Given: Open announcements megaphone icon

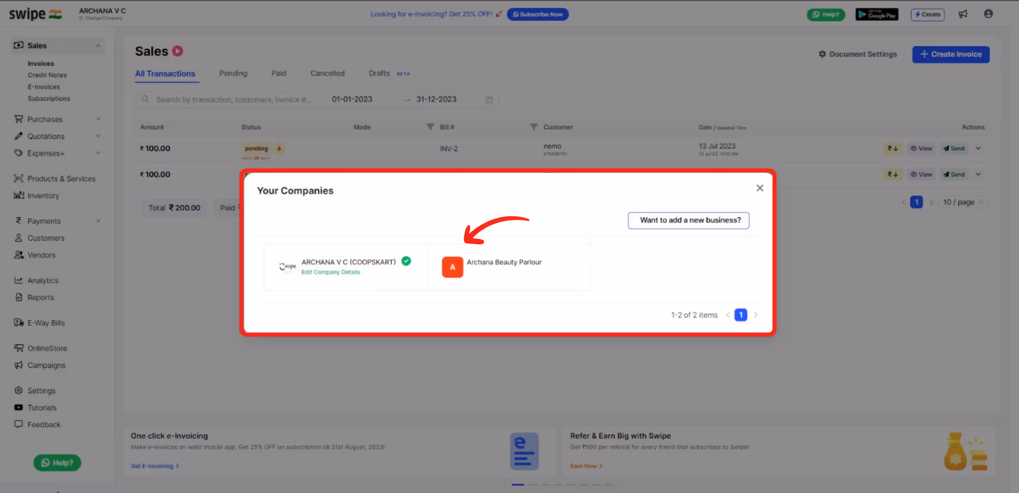Looking at the screenshot, I should [x=963, y=14].
